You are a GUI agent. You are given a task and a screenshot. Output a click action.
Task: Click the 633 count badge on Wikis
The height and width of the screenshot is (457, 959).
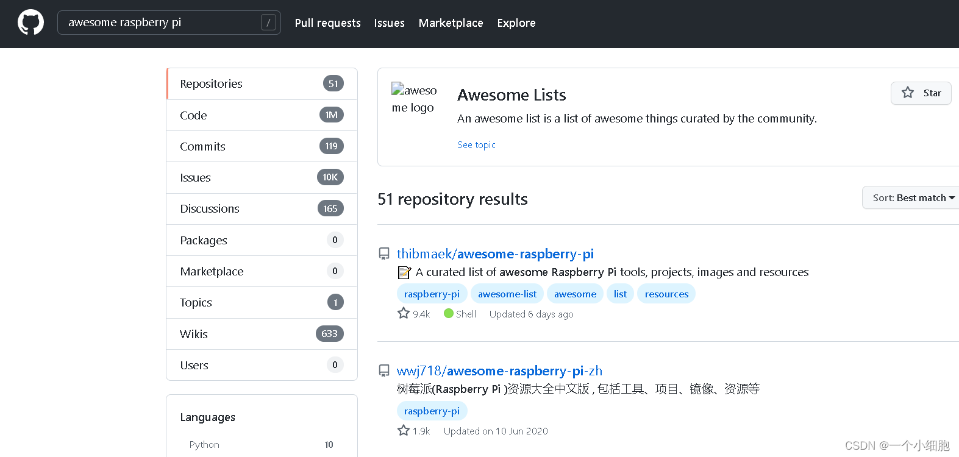330,333
